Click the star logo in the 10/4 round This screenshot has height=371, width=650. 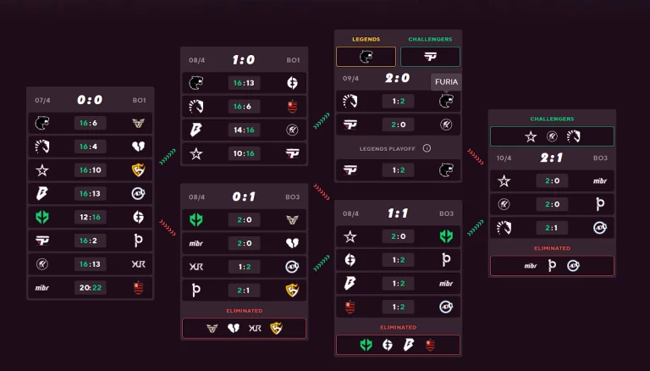pyautogui.click(x=504, y=180)
